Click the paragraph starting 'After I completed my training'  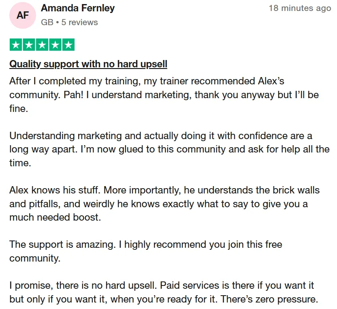pos(164,94)
